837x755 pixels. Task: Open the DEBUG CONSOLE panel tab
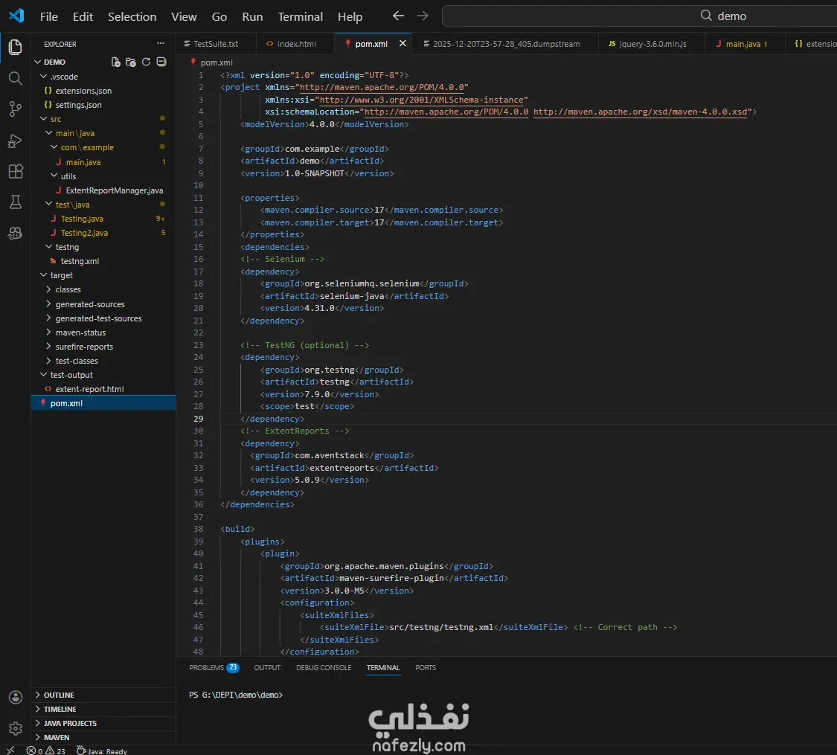[x=324, y=667]
